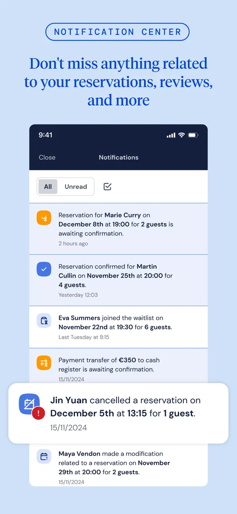Tap Close to dismiss notifications
This screenshot has width=237, height=514.
coord(47,157)
